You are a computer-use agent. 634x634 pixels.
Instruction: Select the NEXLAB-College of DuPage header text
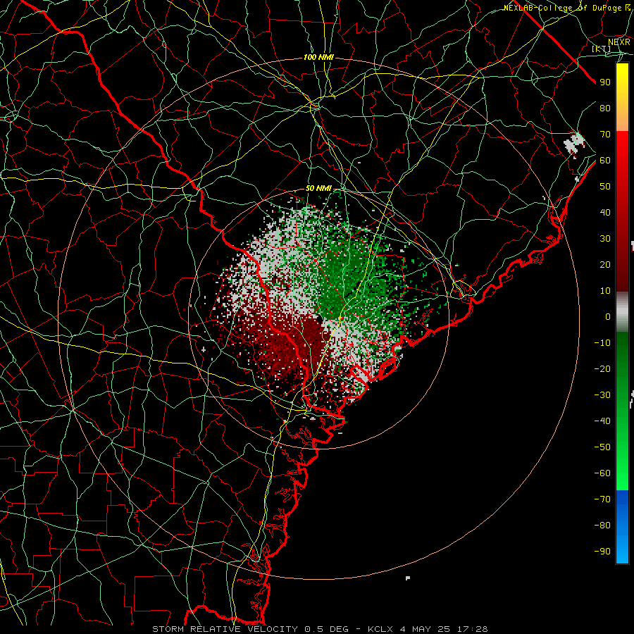(567, 8)
